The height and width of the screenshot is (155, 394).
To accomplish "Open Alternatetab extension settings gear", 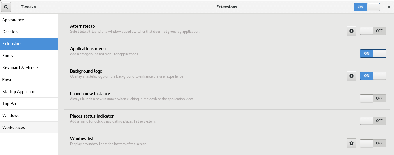I will [x=351, y=31].
